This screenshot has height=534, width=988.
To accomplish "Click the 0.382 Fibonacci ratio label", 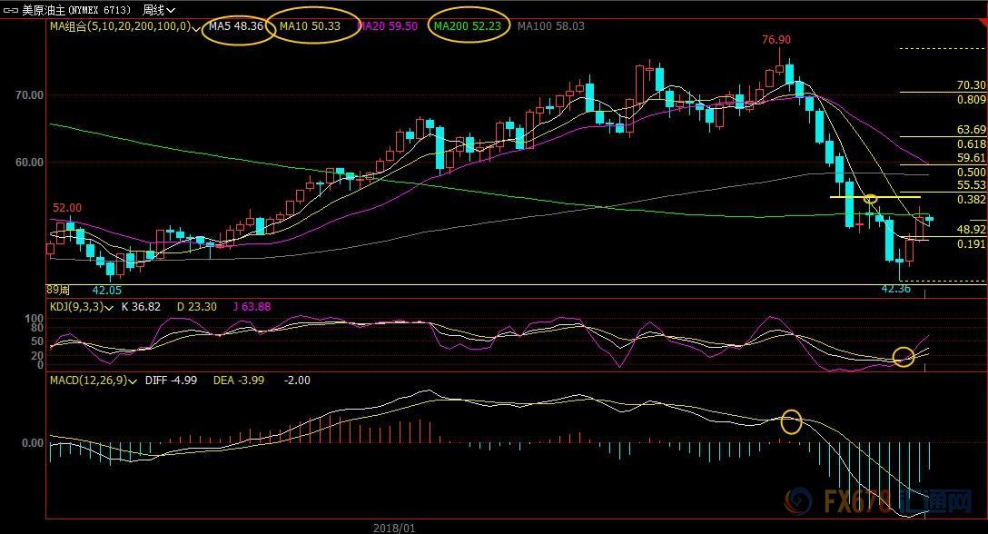I will tap(971, 199).
